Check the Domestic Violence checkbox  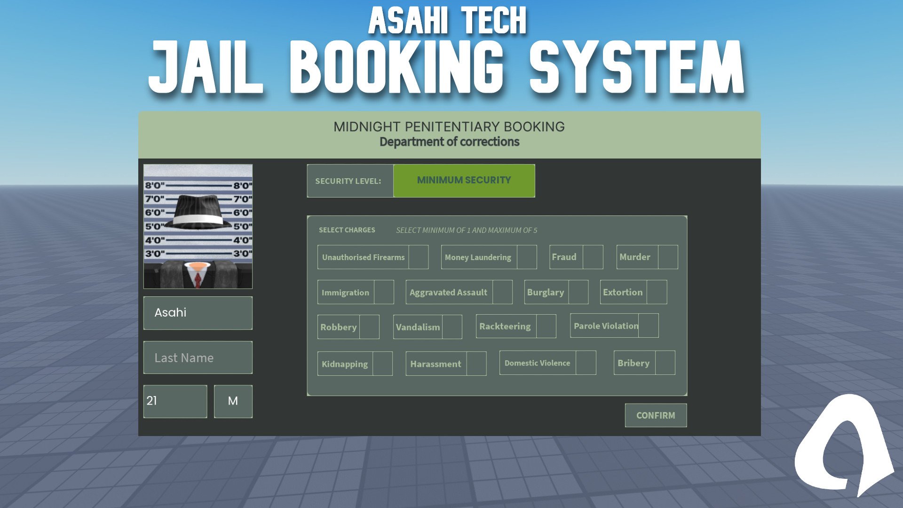pos(586,363)
